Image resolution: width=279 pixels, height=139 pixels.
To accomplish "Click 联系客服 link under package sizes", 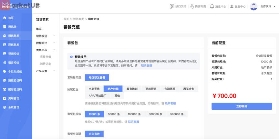I will tap(134, 122).
